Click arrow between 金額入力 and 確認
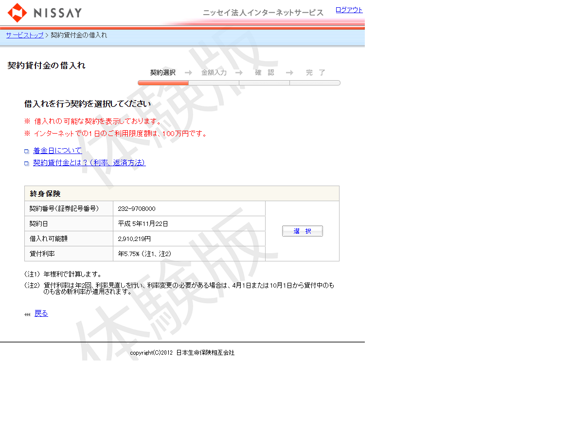The width and height of the screenshot is (574, 447). 239,73
